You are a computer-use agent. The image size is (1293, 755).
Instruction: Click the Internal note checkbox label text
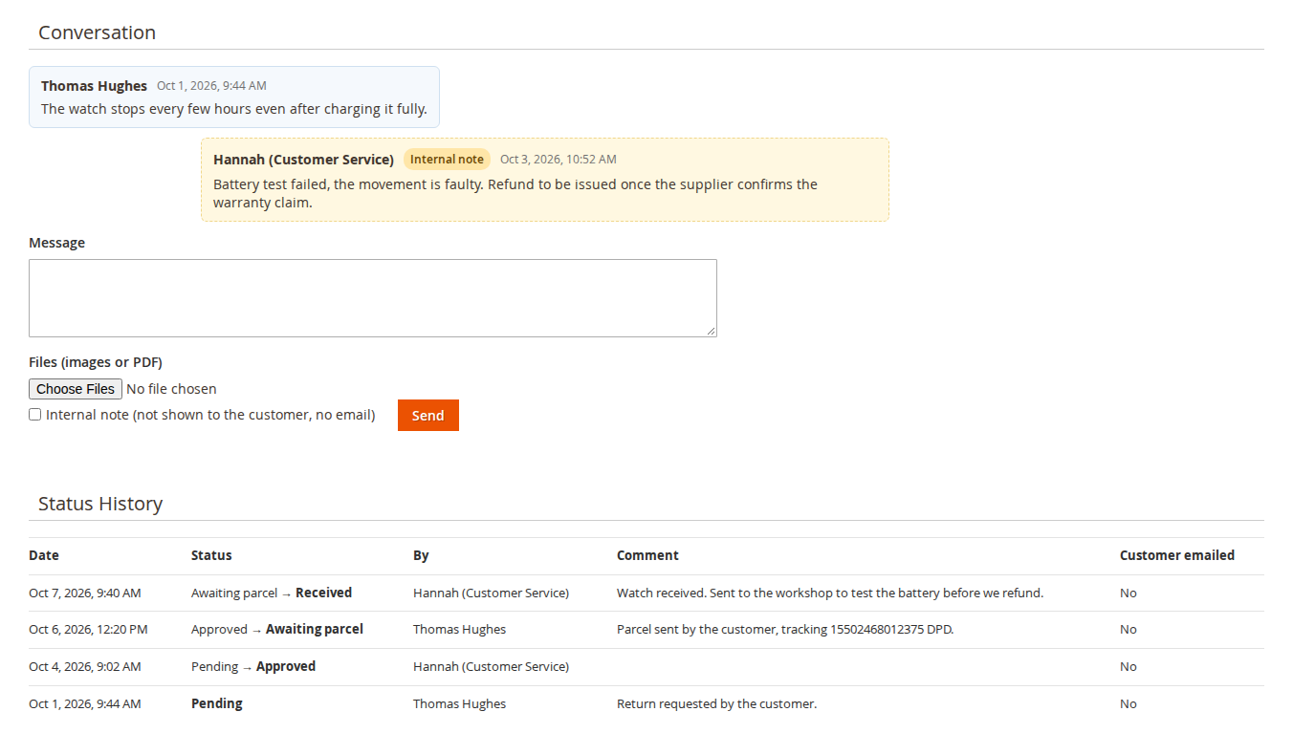click(210, 415)
